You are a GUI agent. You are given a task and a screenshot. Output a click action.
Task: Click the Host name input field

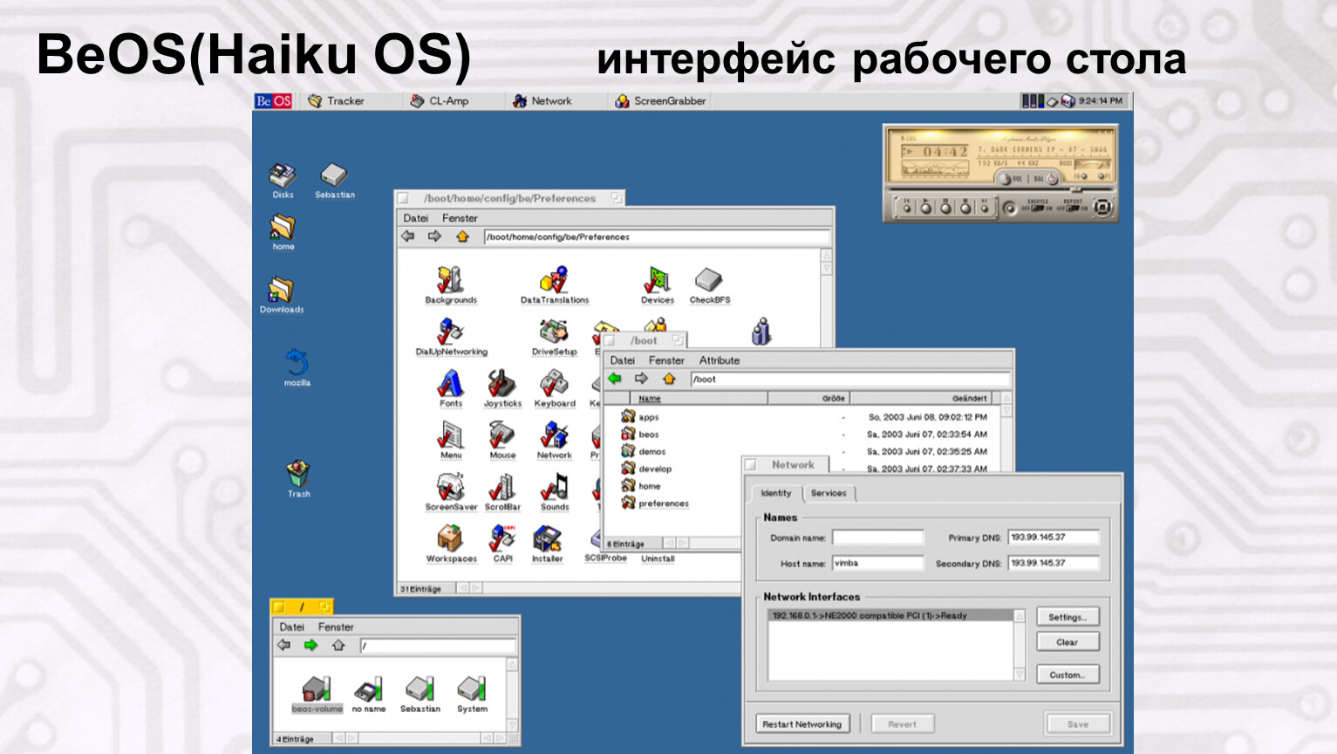pos(877,564)
